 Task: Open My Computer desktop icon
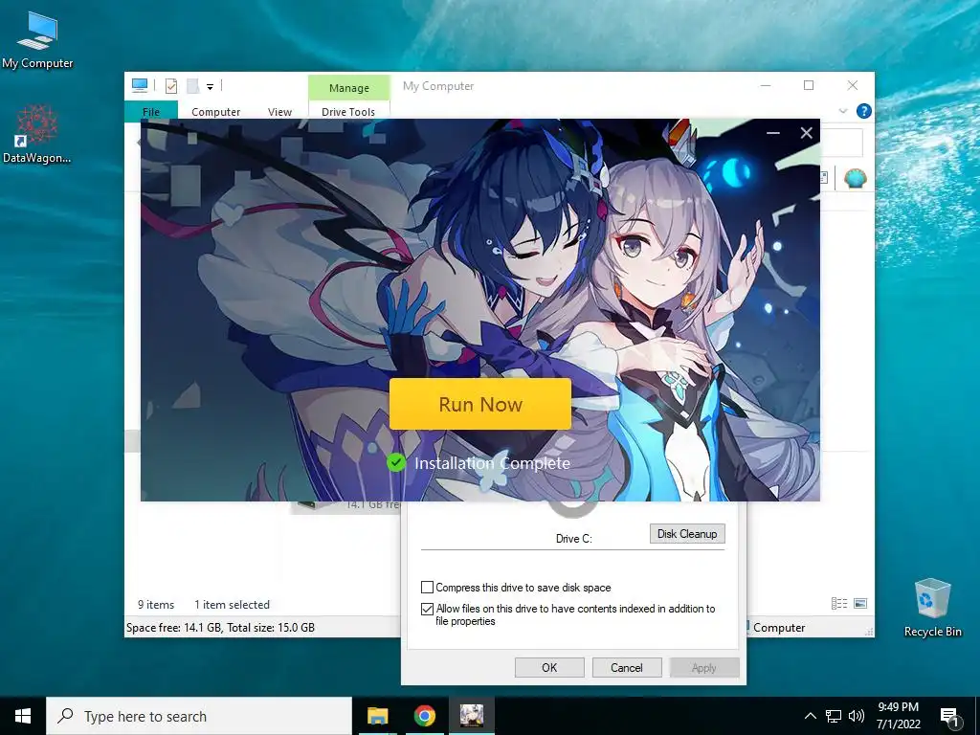pyautogui.click(x=37, y=40)
